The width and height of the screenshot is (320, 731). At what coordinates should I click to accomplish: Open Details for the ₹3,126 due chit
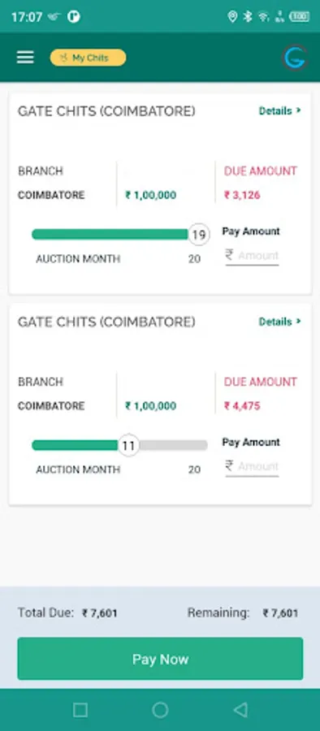point(280,111)
